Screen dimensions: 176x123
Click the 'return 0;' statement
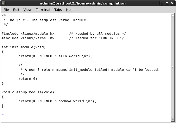(x=28, y=79)
